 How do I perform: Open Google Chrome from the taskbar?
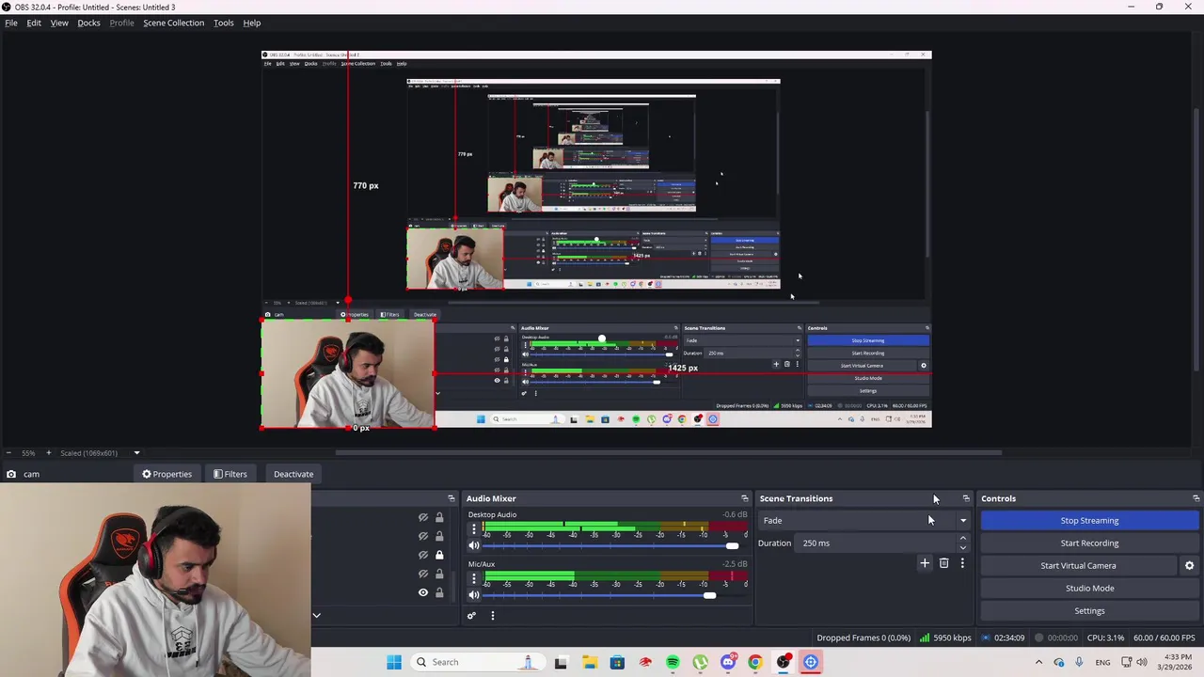755,662
